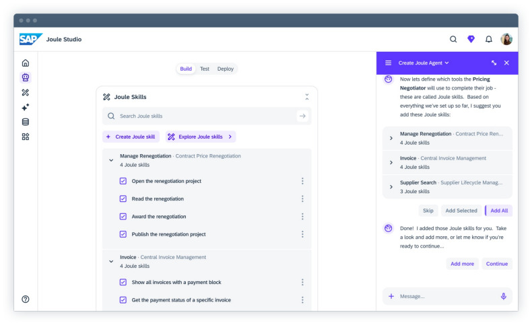532x325 pixels.
Task: Switch to the Deploy tab
Action: tap(226, 69)
